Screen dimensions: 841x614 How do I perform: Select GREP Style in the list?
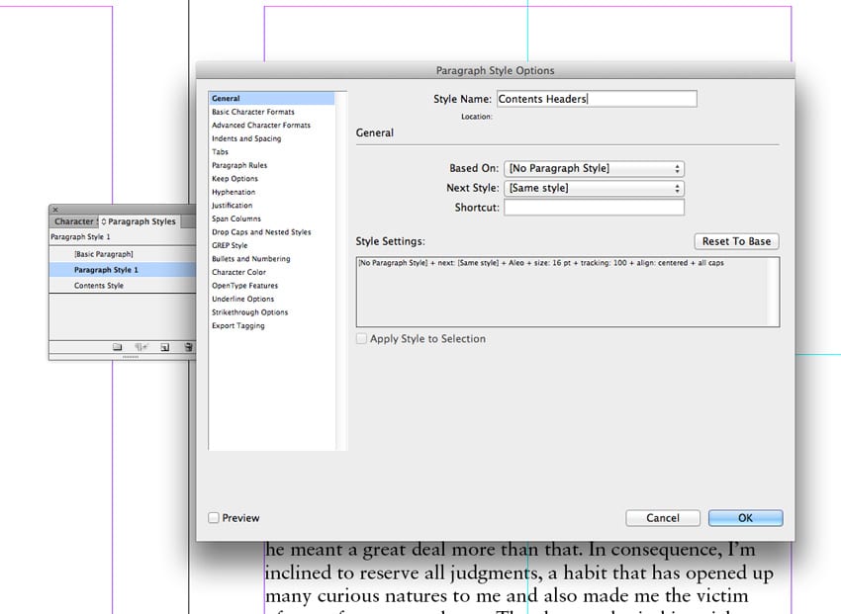click(230, 246)
